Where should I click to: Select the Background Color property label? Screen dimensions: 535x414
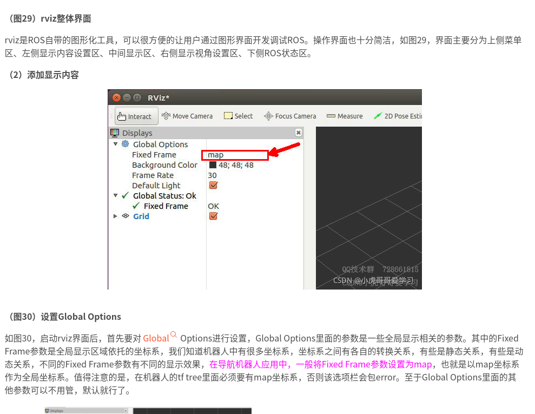pos(164,165)
